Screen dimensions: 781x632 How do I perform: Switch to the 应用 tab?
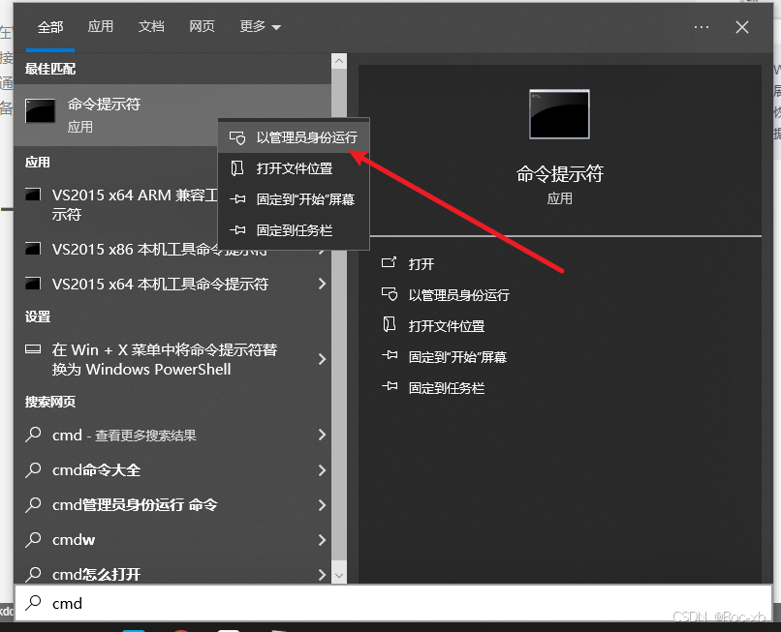coord(101,26)
